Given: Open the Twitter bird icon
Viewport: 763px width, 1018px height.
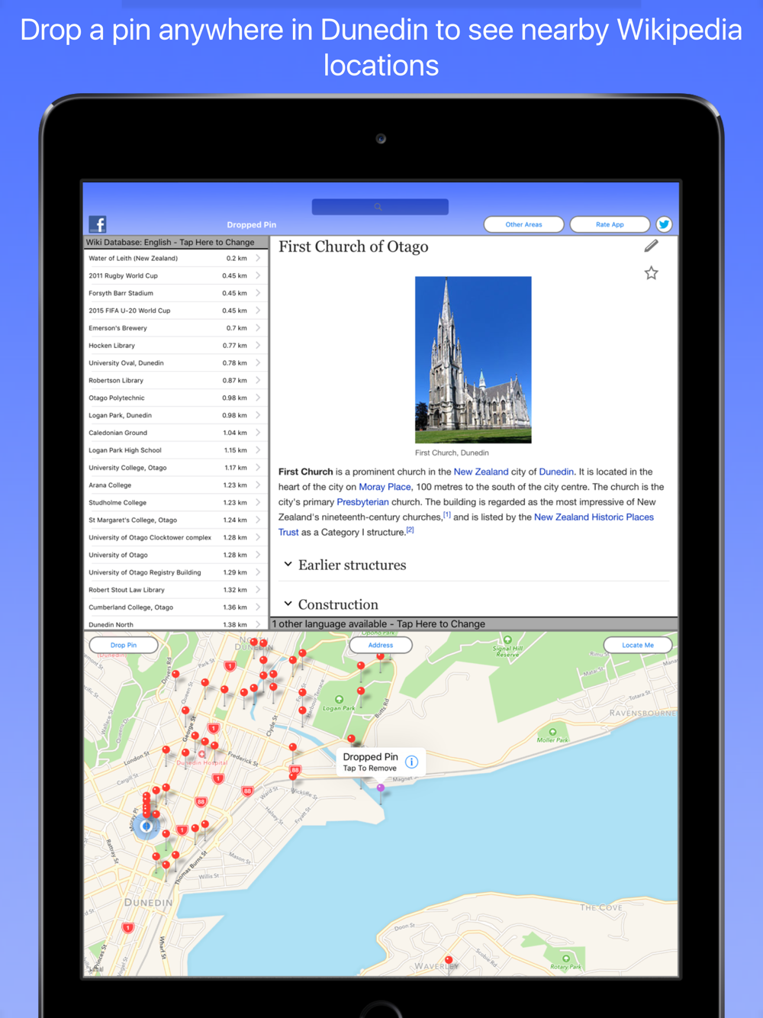Looking at the screenshot, I should tap(664, 224).
